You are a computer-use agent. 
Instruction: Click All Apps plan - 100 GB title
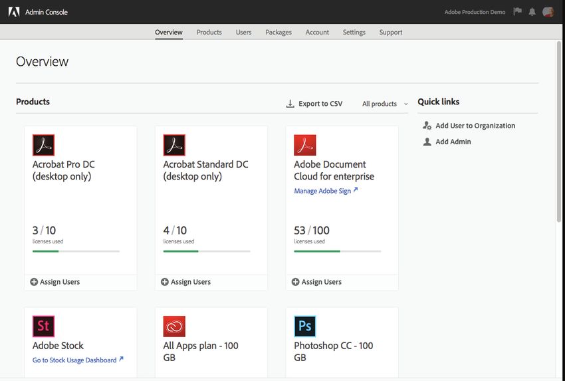pyautogui.click(x=201, y=351)
